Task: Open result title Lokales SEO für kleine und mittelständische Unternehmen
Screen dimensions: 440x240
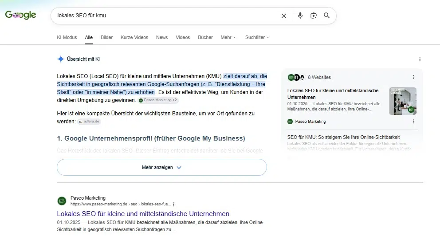Action: pos(143,214)
